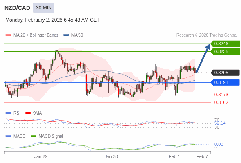Click the MA 20 + Bollinger Bands swatch
Image resolution: width=241 pixels, height=163 pixels.
click(x=8, y=35)
